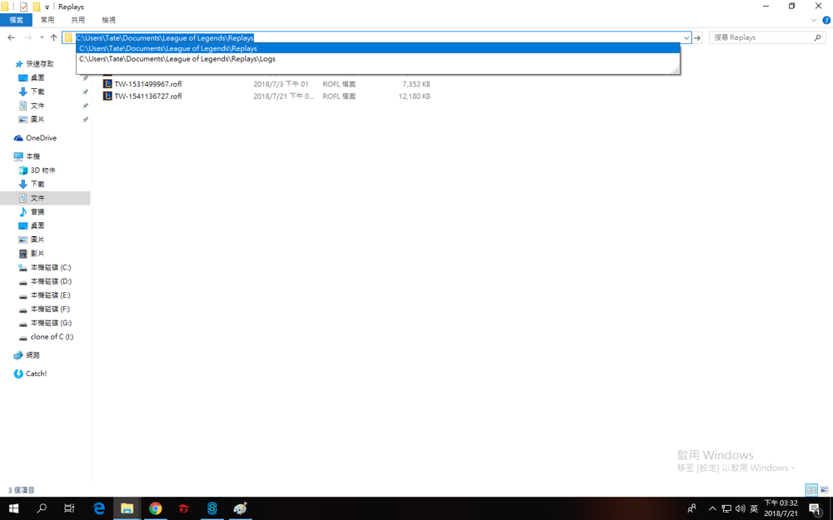The image size is (833, 520).
Task: Go back using the back arrow
Action: click(11, 37)
